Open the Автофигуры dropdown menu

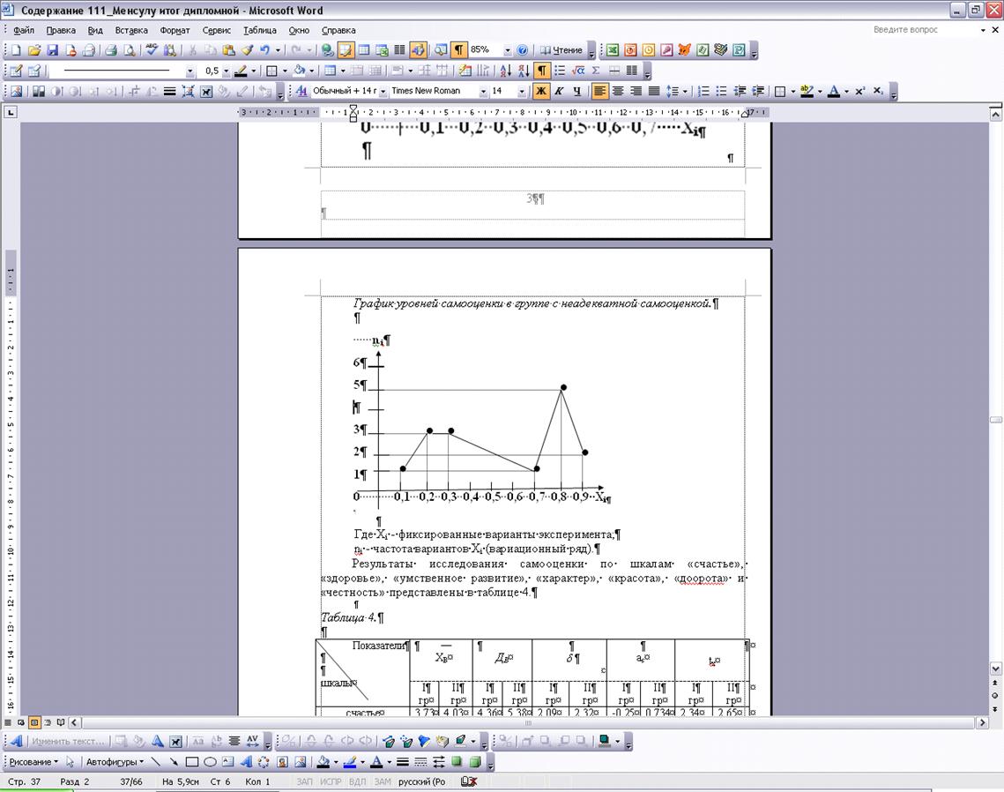point(115,762)
